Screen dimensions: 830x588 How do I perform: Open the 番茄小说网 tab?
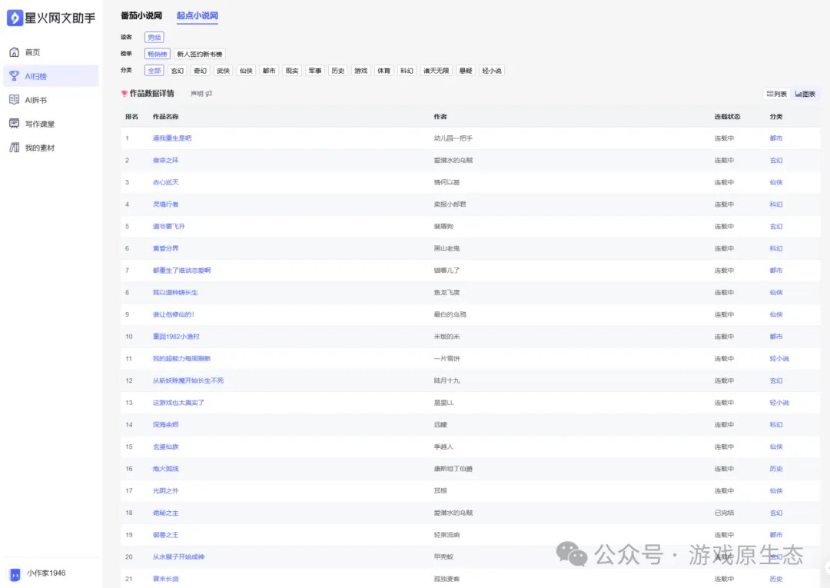tap(141, 16)
